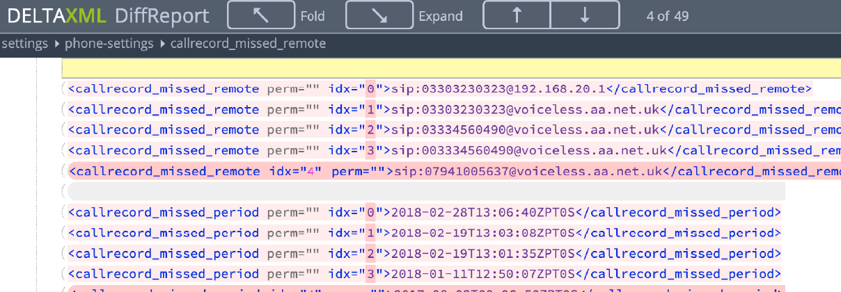The width and height of the screenshot is (841, 292).
Task: Go to previous difference with up arrow
Action: coord(517,15)
